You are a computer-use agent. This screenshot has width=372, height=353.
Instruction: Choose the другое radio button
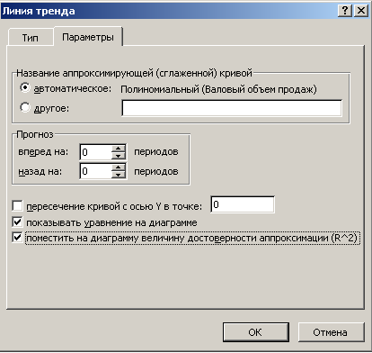[x=25, y=107]
